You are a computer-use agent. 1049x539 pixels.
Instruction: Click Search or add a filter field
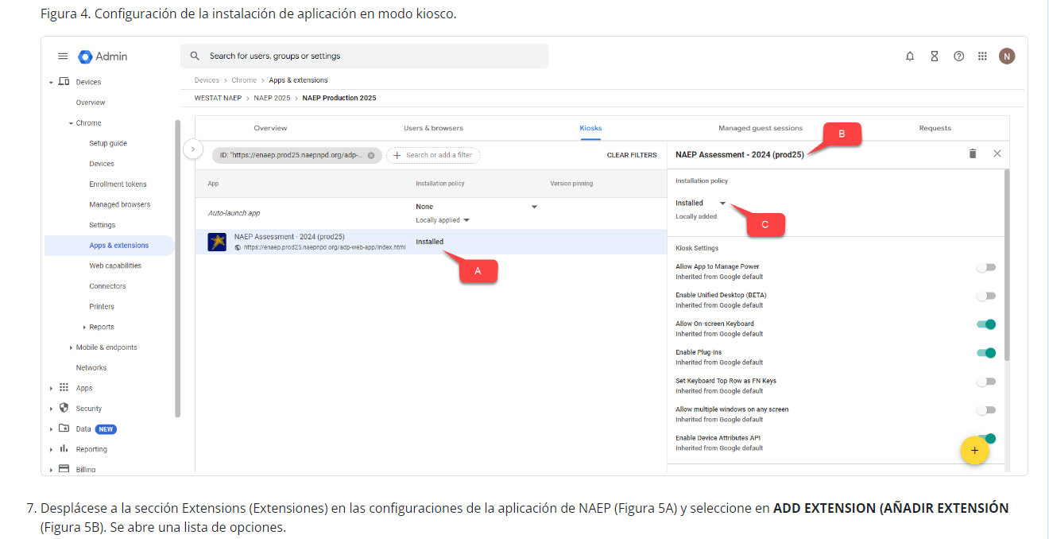(433, 155)
